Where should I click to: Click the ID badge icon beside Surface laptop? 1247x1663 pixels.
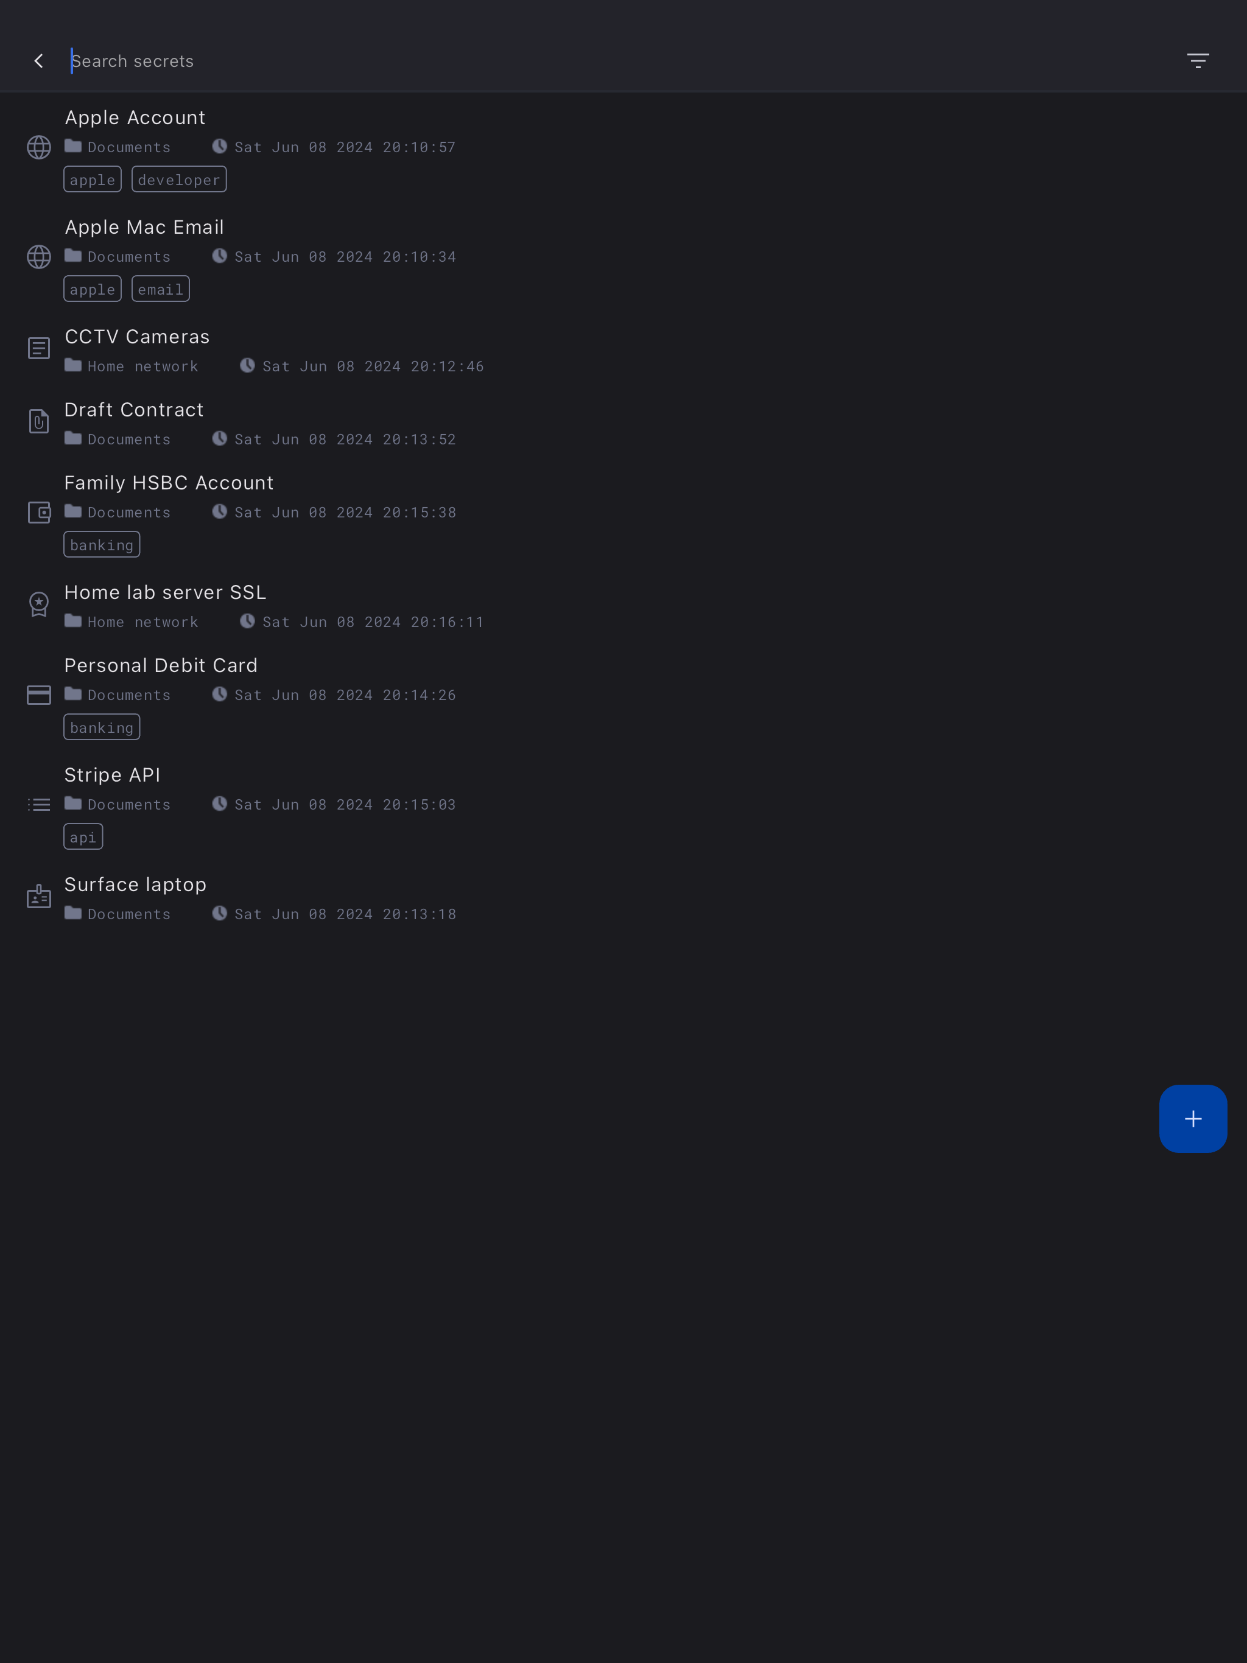click(x=39, y=896)
